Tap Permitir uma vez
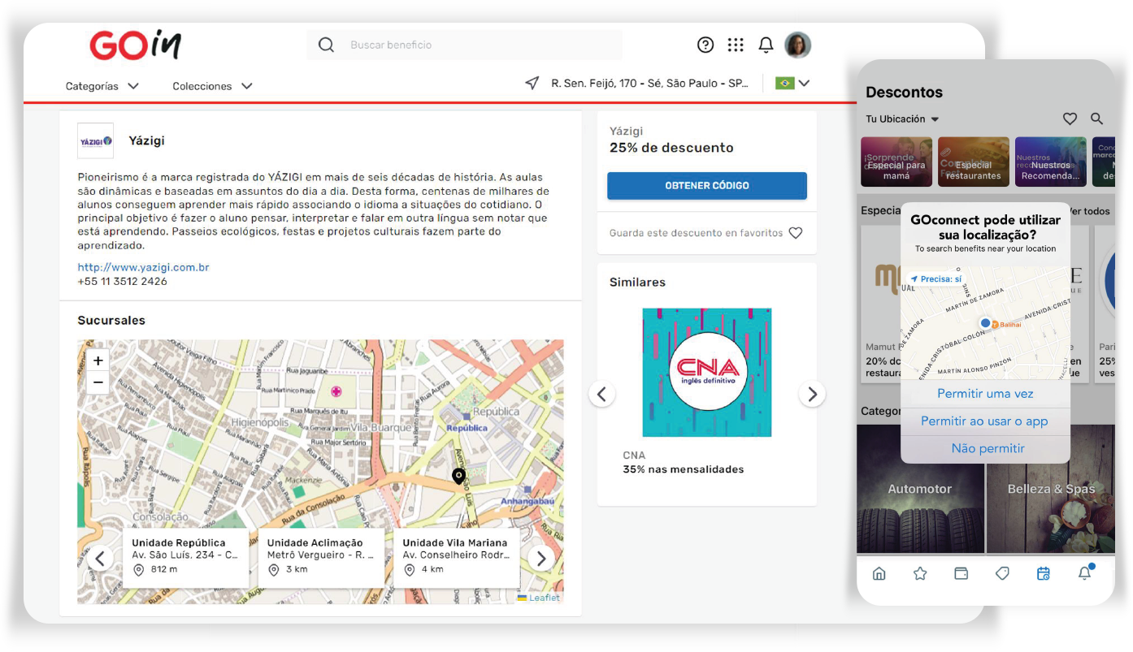This screenshot has height=652, width=1133. tap(985, 394)
